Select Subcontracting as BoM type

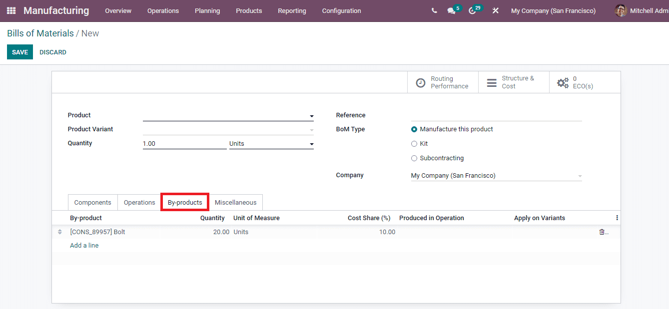414,158
